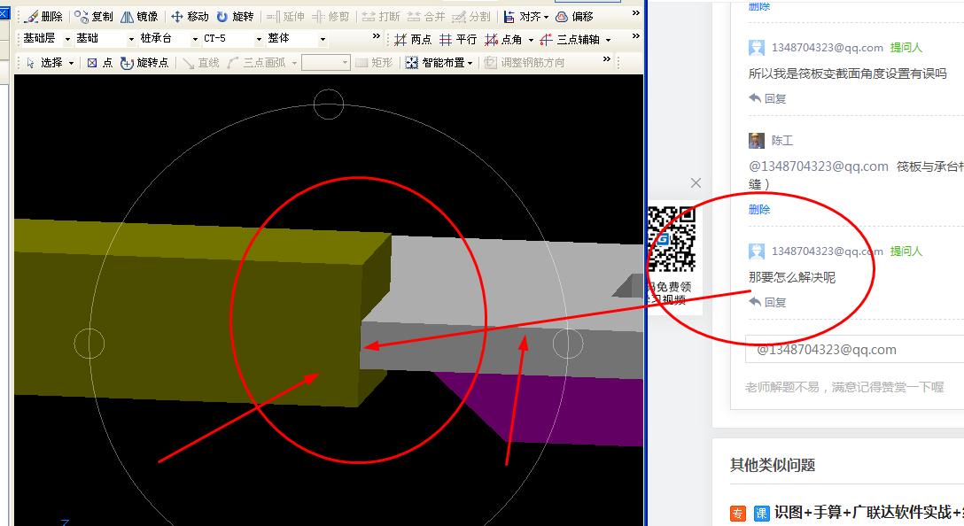Click the 那要怎么解决呢 comment text
964x526 pixels.
792,277
